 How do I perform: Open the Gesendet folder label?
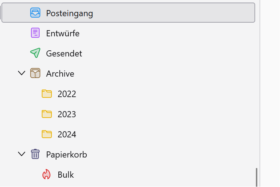pyautogui.click(x=64, y=54)
